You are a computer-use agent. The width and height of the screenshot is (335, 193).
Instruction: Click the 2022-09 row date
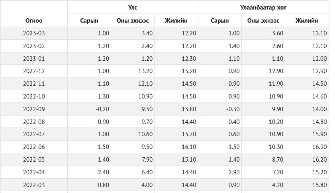coord(34,109)
